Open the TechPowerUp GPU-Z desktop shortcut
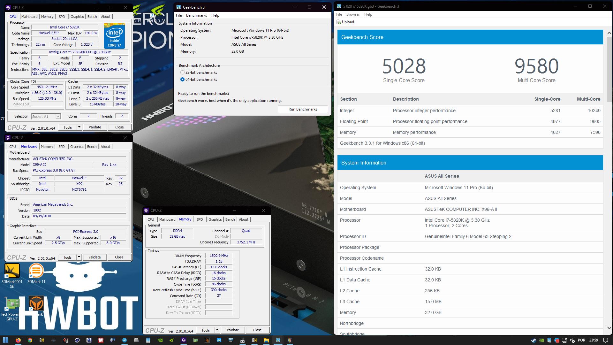The height and width of the screenshot is (345, 613). [x=12, y=309]
